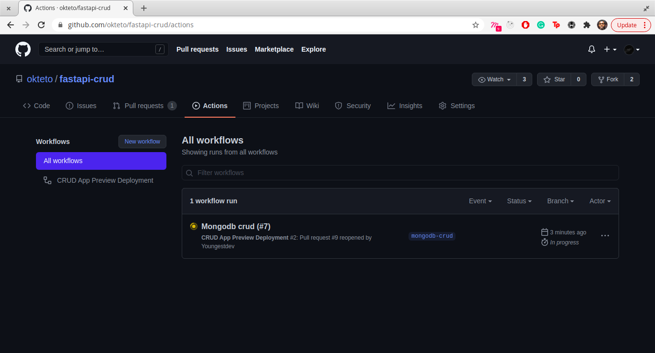Switch to the Issues repository tab
The image size is (655, 353).
tap(81, 106)
